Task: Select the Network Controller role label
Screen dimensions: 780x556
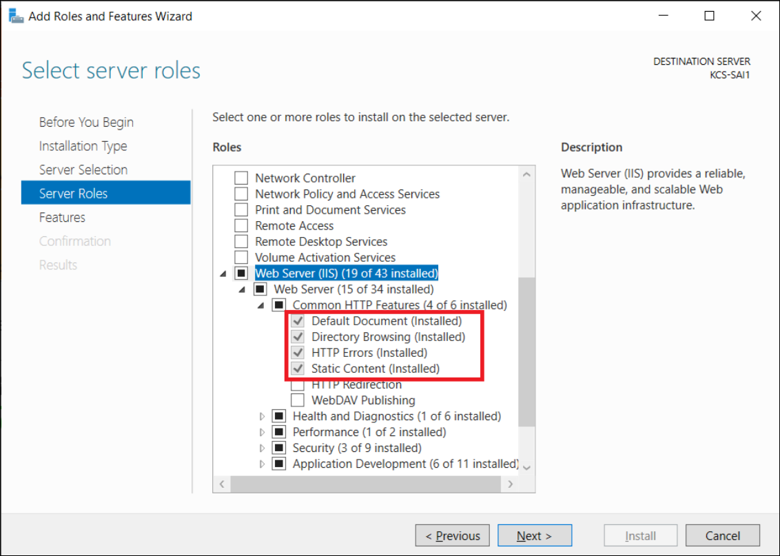Action: point(305,178)
